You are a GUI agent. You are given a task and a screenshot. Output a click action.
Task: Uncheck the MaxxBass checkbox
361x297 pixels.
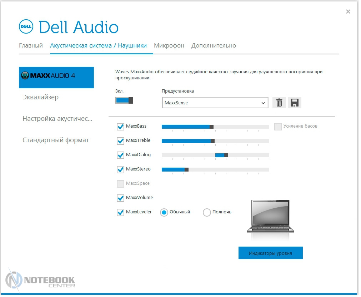[120, 127]
